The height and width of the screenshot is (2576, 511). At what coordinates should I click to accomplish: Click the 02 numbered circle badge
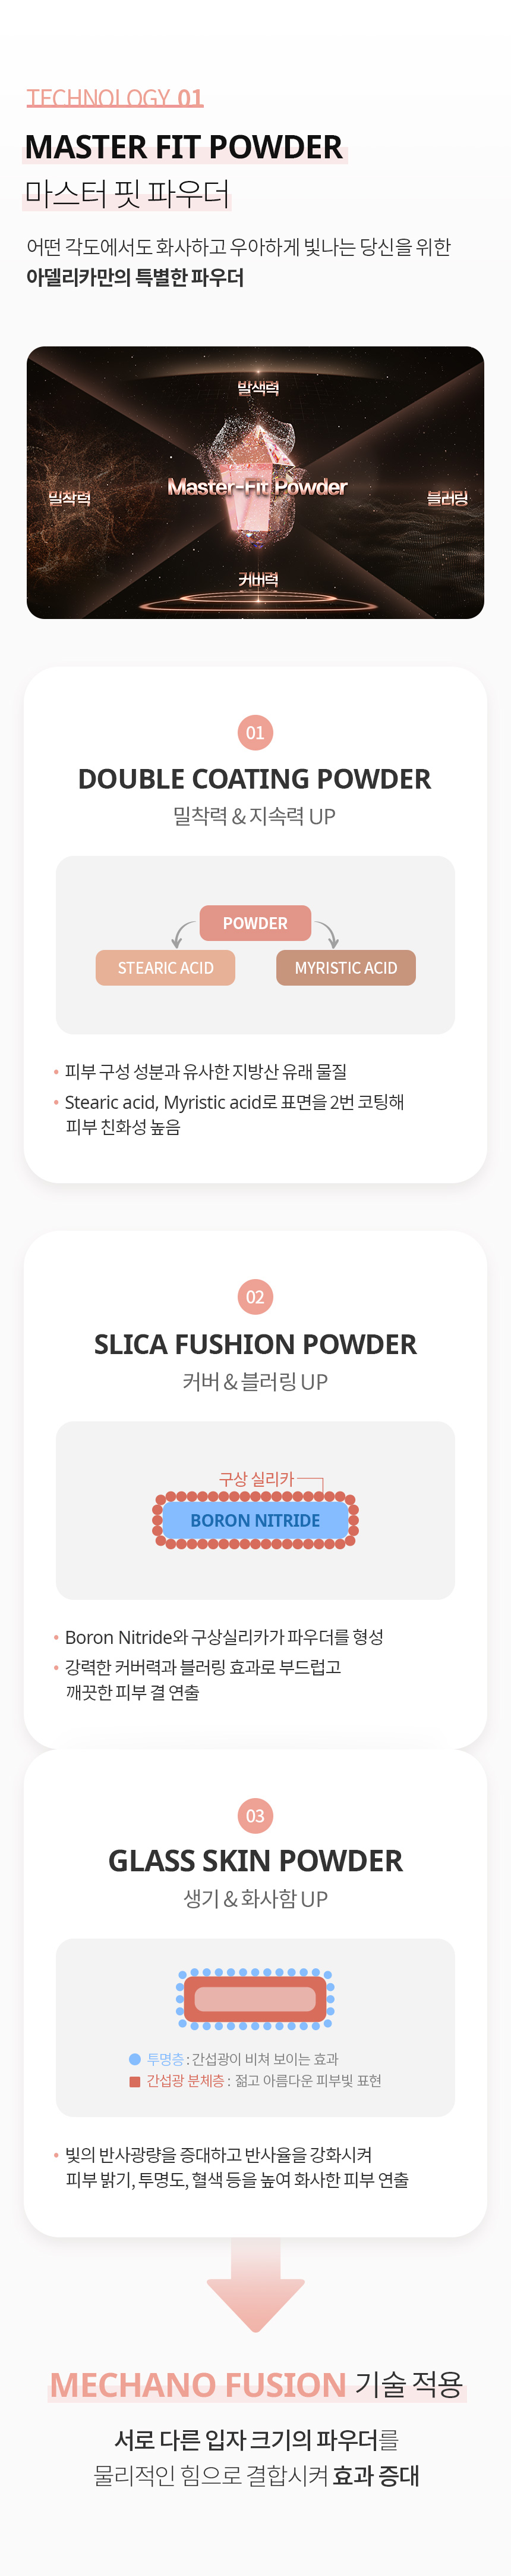tap(255, 1297)
